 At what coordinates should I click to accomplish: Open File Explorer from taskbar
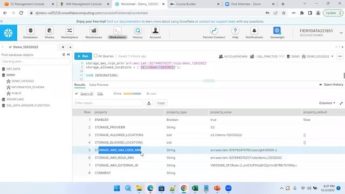pos(139,188)
